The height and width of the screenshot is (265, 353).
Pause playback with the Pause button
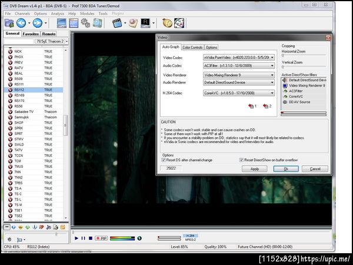(x=84, y=238)
